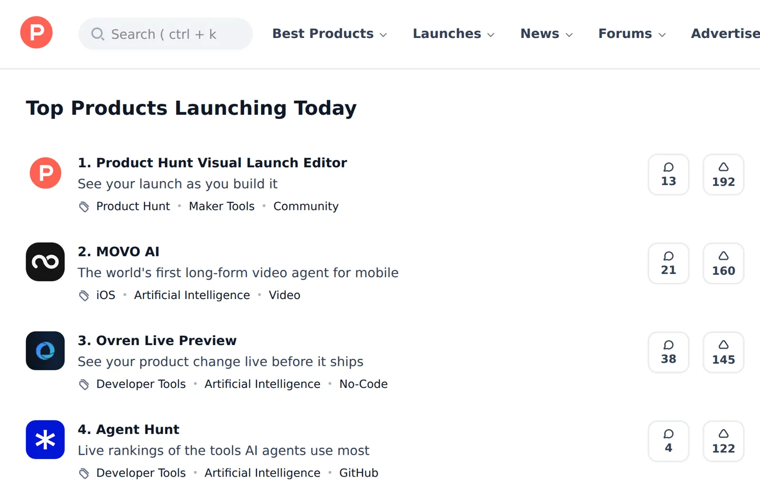This screenshot has width=760, height=497.
Task: Upvote MOVO AI (160)
Action: click(x=723, y=263)
